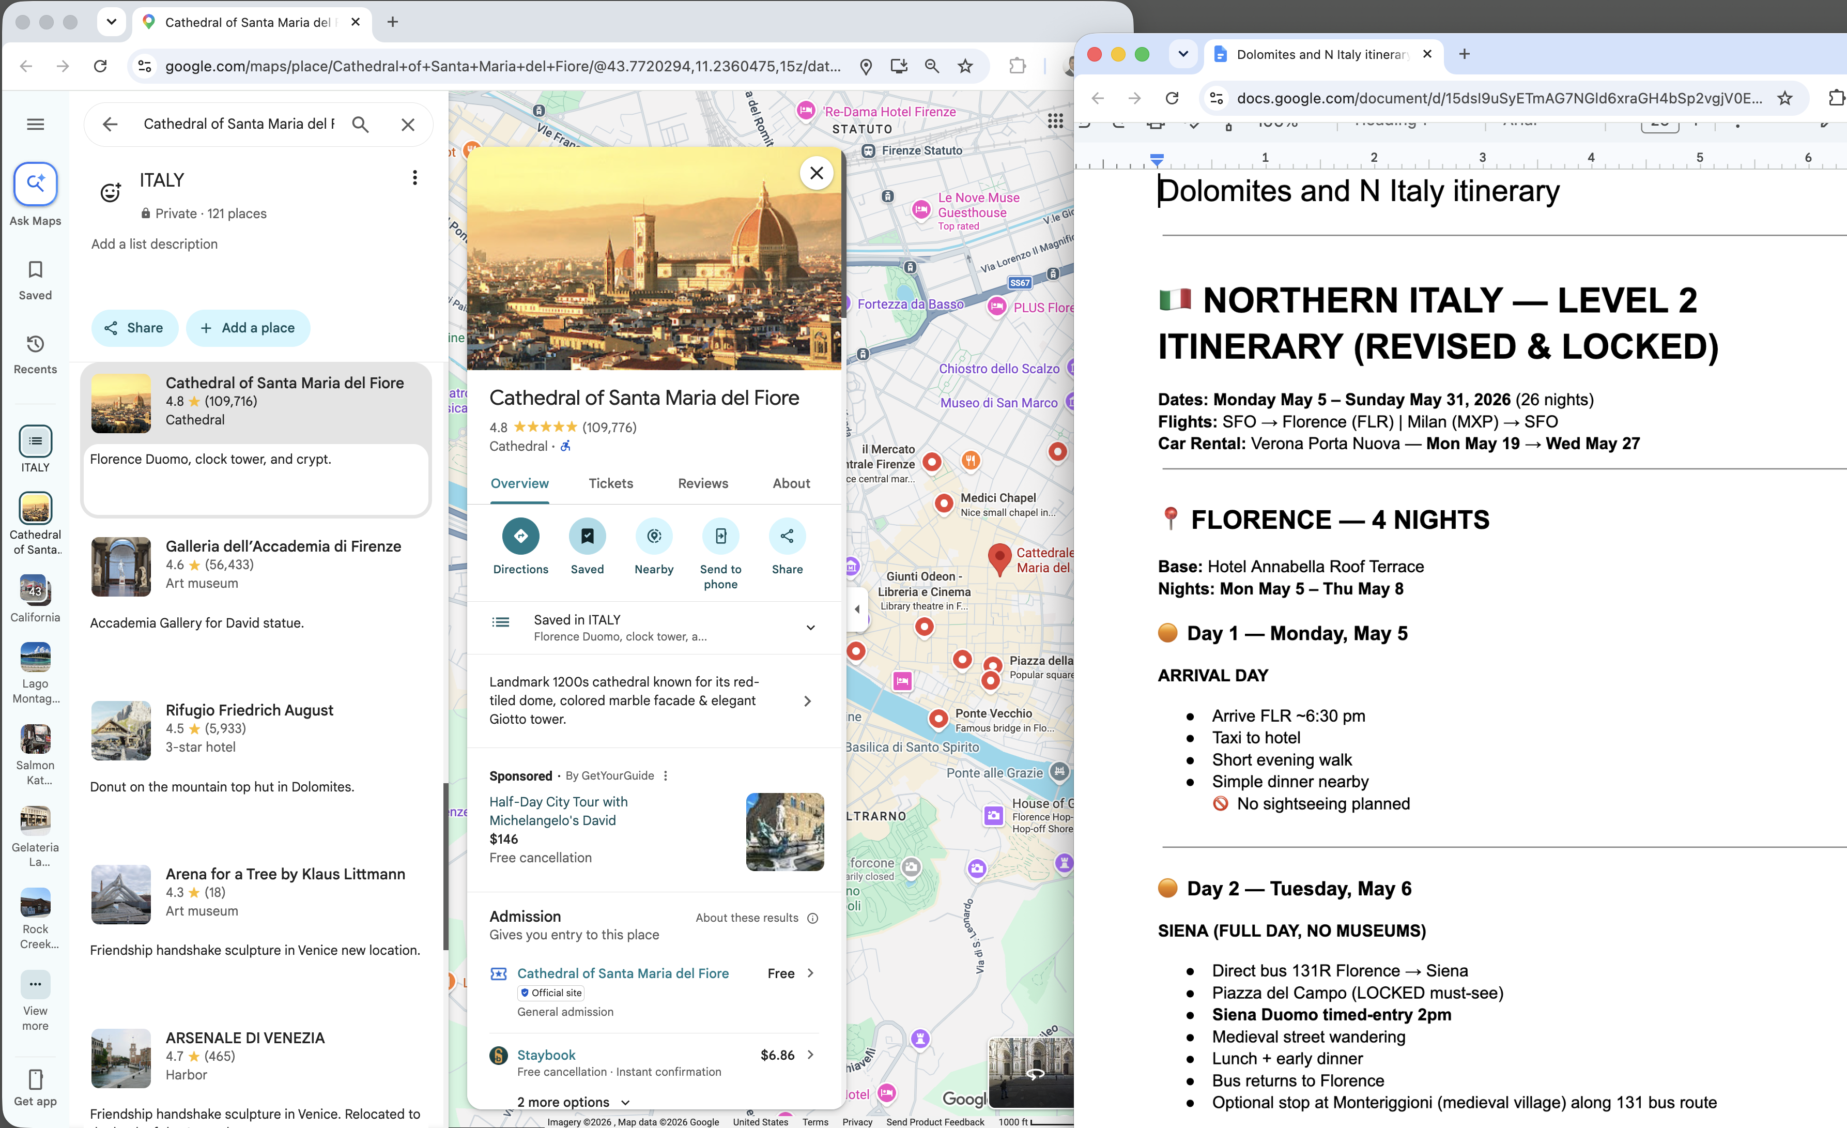Click the search magnifier in Maps search box
The image size is (1847, 1128).
click(361, 124)
